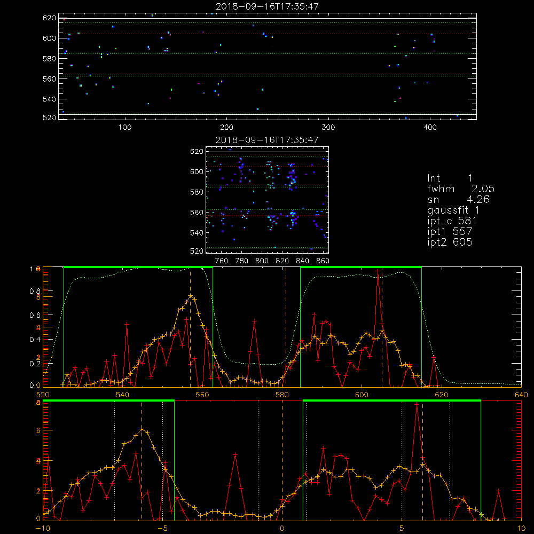Click the 'ipt1 557' readout
This screenshot has height=534, width=534.
tap(450, 232)
